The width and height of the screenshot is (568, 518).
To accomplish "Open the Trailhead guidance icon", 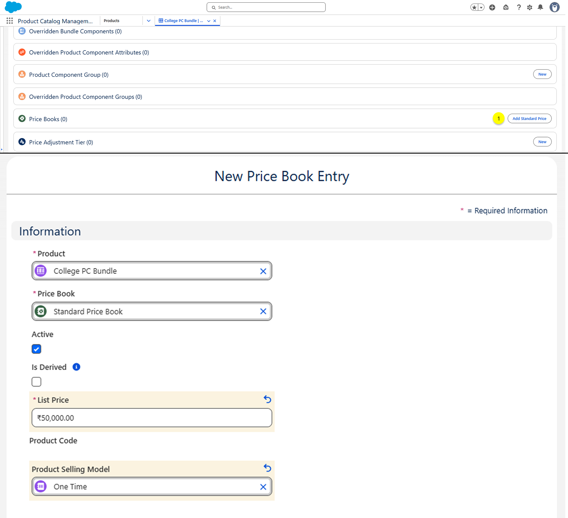I will [506, 7].
